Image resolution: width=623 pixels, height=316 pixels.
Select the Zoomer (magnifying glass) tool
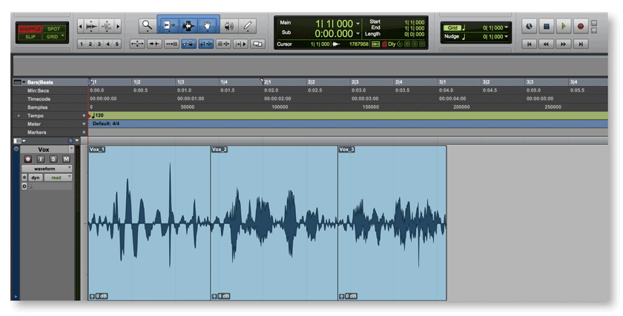[148, 26]
